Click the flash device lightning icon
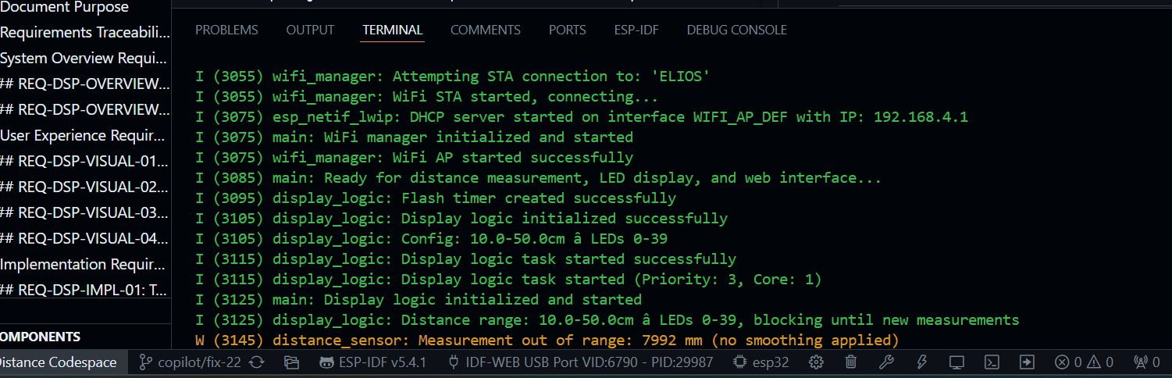The width and height of the screenshot is (1172, 378). pyautogui.click(x=921, y=362)
